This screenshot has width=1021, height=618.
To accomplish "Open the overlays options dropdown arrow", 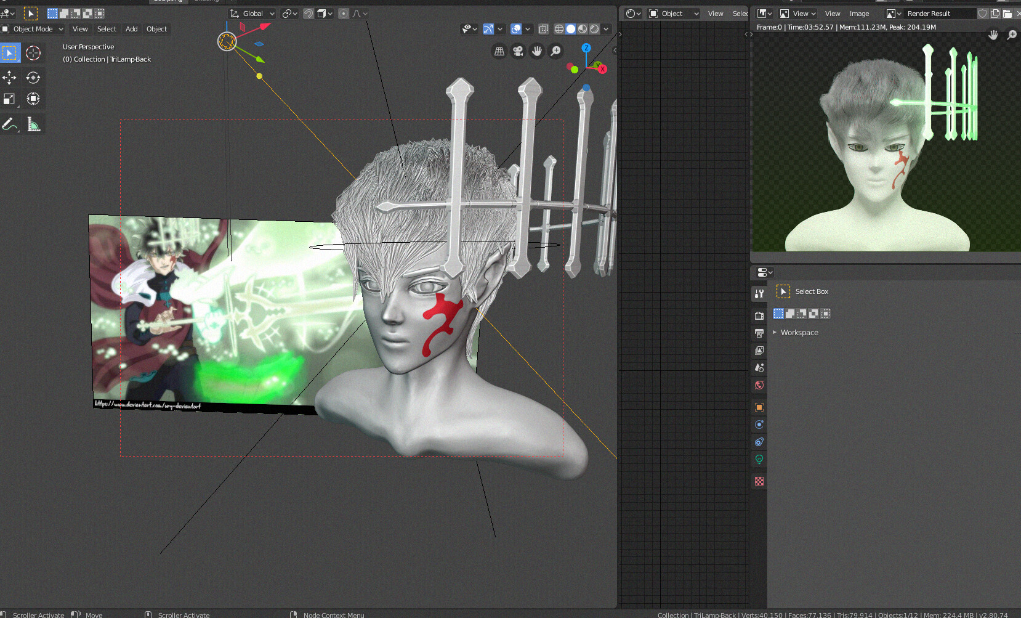I will coord(528,29).
